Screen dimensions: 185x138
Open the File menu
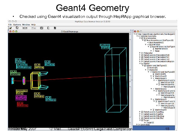tap(10, 25)
